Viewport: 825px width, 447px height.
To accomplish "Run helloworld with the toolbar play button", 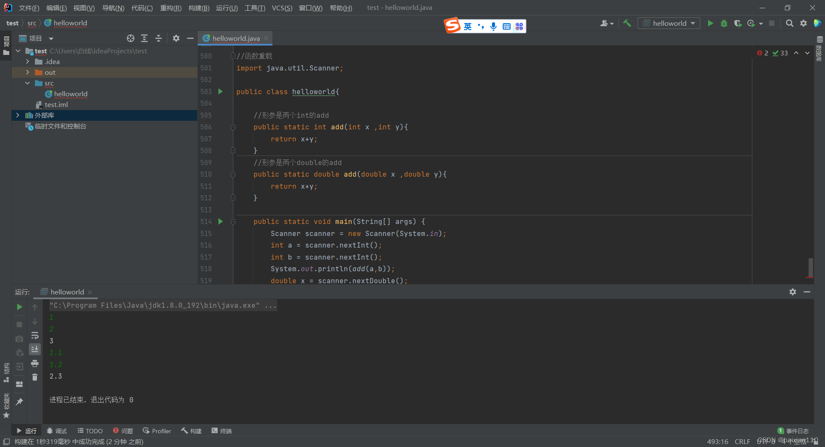I will coord(710,23).
